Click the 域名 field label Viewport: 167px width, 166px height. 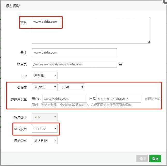pos(24,22)
